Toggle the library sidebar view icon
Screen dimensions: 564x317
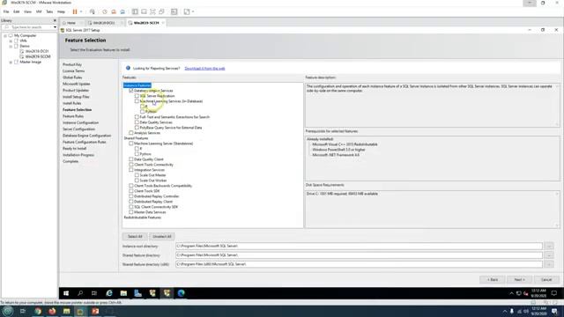click(x=135, y=11)
